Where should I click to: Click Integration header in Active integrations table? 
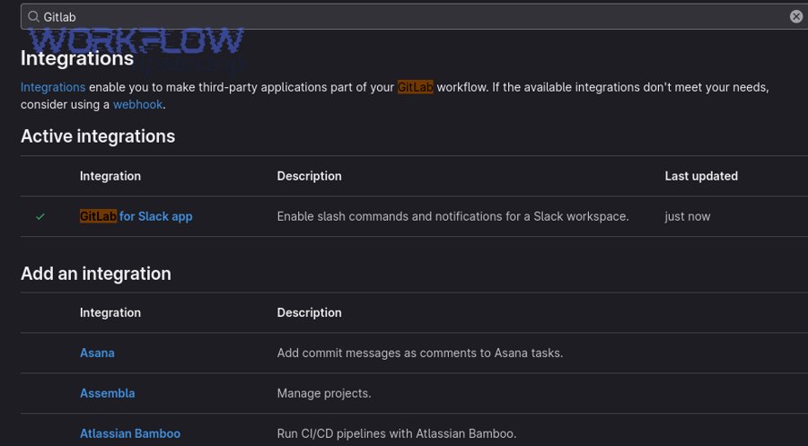click(110, 176)
